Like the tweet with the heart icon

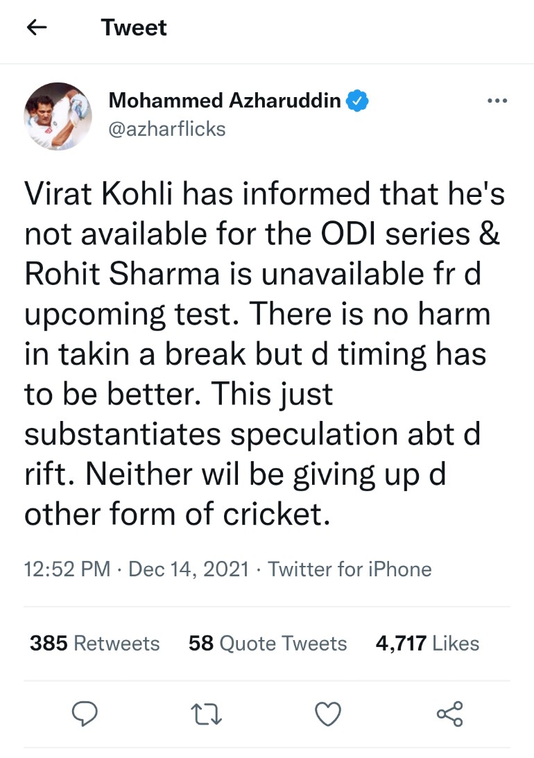coord(327,713)
